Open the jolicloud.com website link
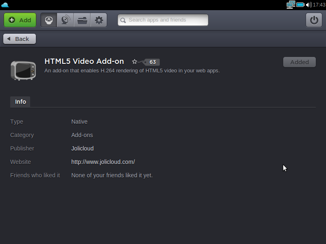The width and height of the screenshot is (326, 244). point(103,162)
